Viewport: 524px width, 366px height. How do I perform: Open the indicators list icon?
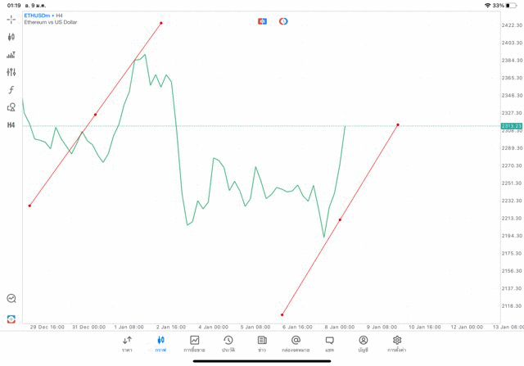coord(11,55)
